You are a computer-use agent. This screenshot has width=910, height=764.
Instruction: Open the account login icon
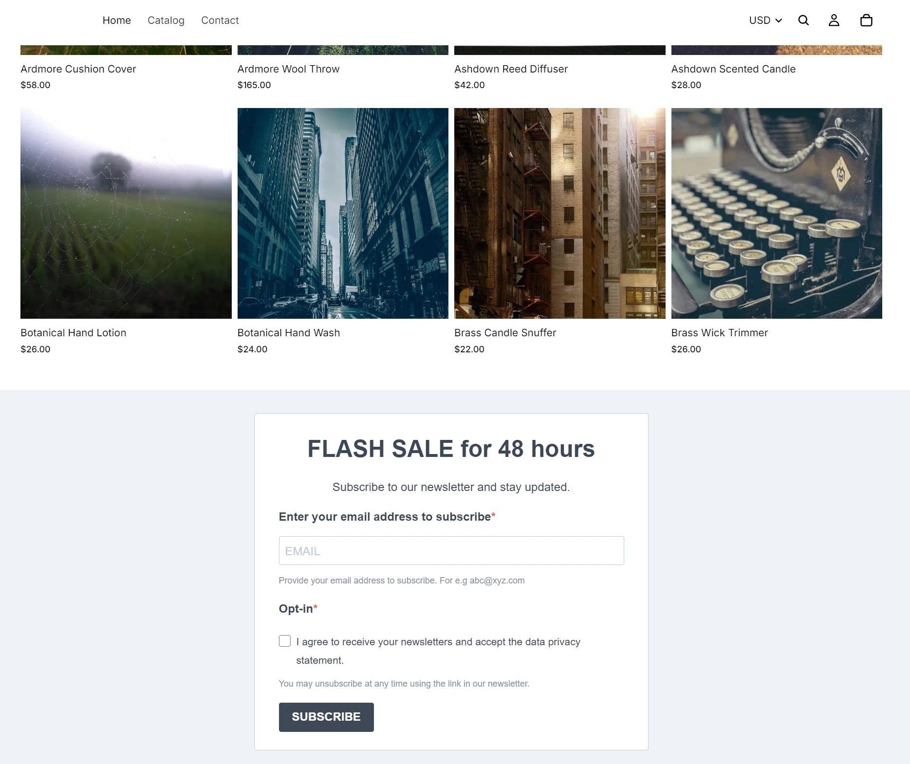click(x=834, y=20)
